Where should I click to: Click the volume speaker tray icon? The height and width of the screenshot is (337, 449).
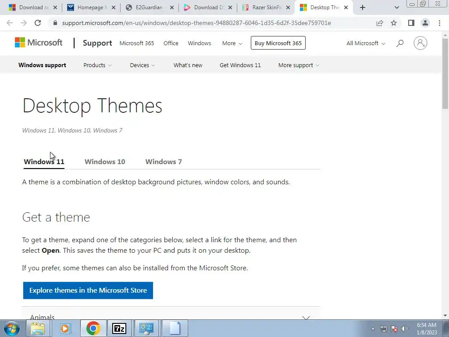pyautogui.click(x=405, y=329)
